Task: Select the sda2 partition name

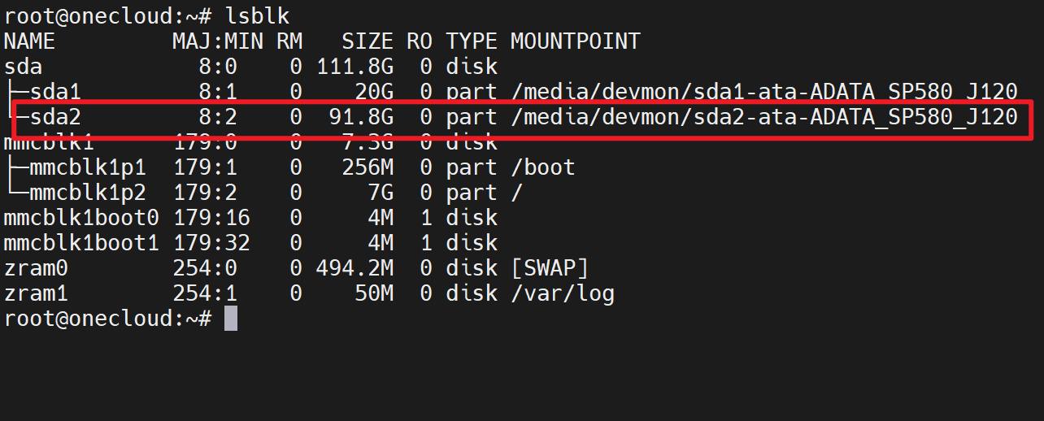Action: pos(55,117)
